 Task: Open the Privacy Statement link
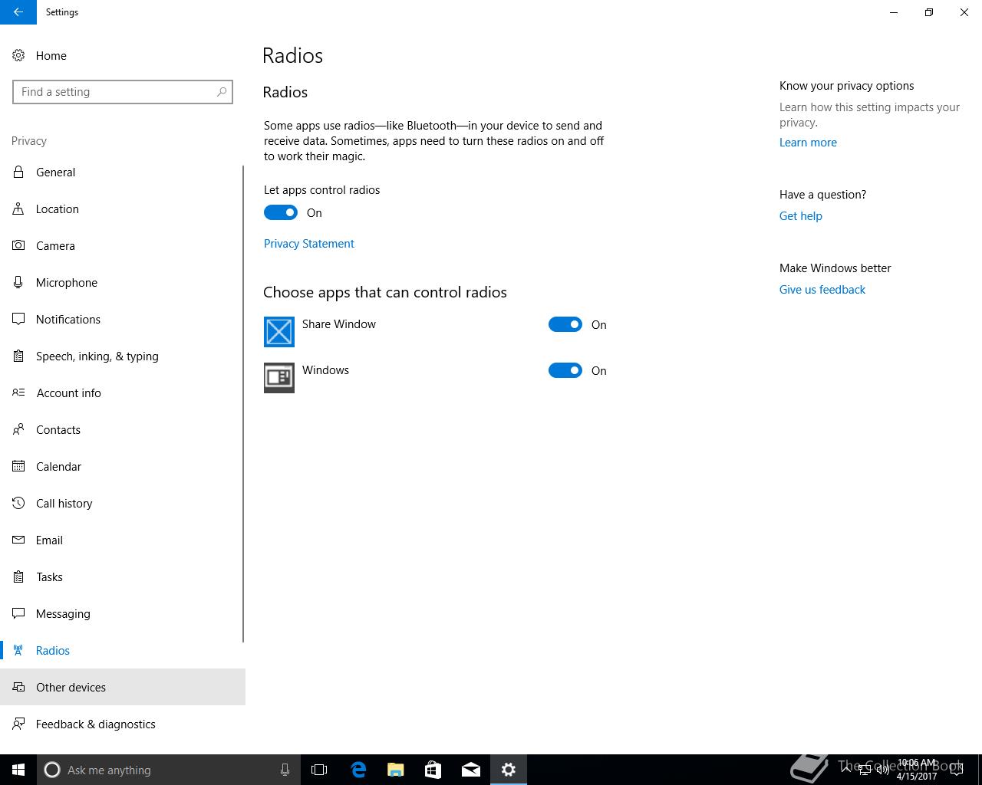pyautogui.click(x=309, y=244)
